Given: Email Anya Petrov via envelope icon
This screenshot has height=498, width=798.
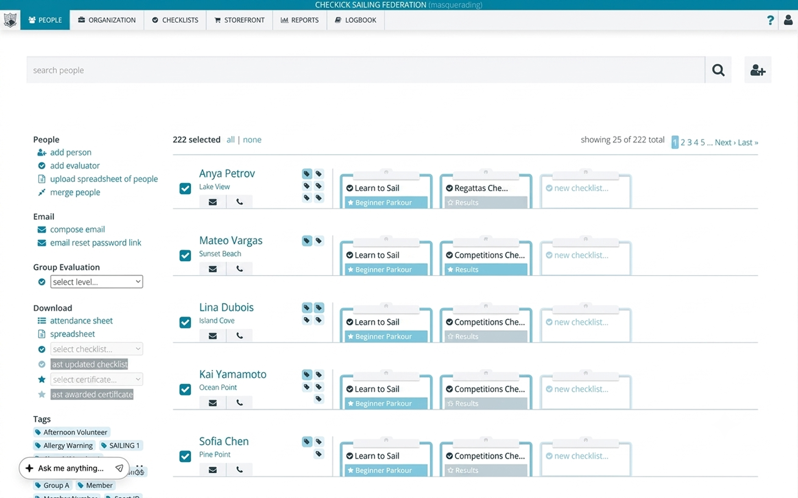Looking at the screenshot, I should [x=212, y=202].
